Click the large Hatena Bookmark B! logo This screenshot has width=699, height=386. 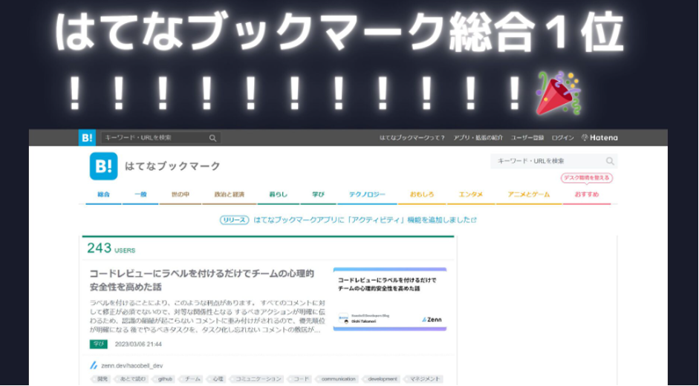[x=103, y=166]
